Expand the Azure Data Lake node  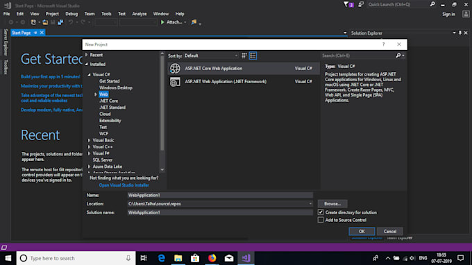point(89,166)
